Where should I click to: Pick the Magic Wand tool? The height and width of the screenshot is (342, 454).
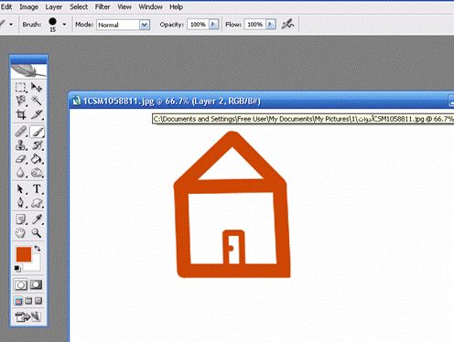point(37,101)
